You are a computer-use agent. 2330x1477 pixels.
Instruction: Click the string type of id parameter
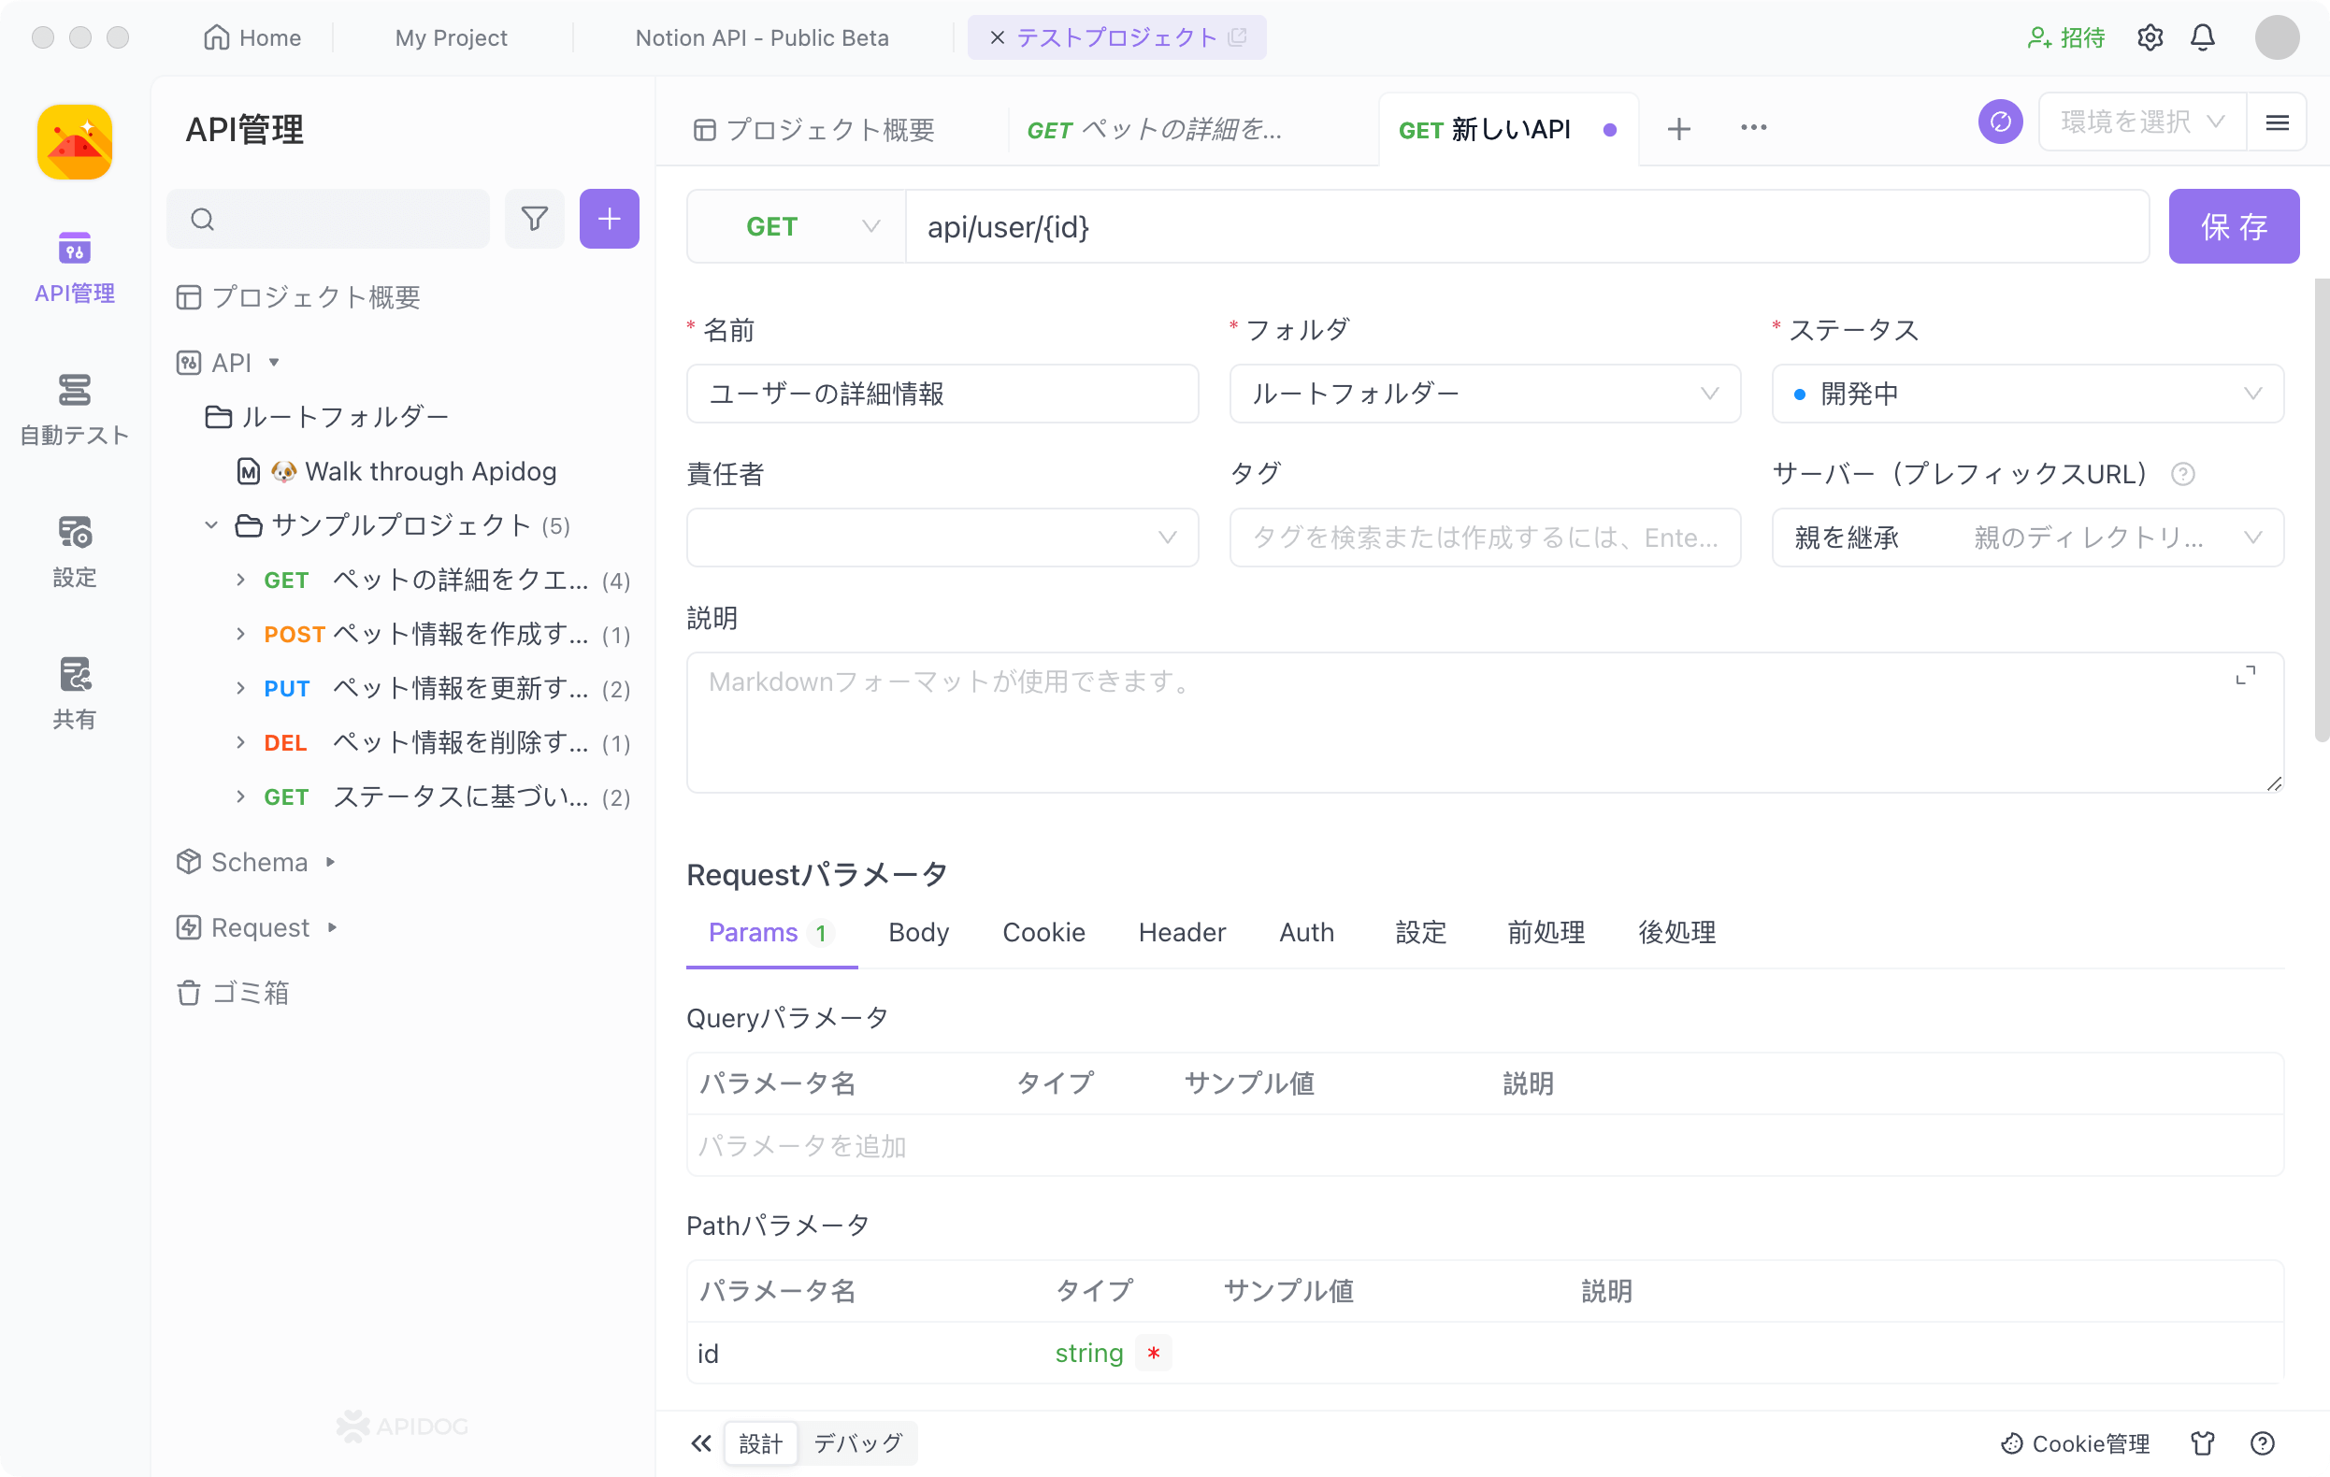[x=1088, y=1354]
